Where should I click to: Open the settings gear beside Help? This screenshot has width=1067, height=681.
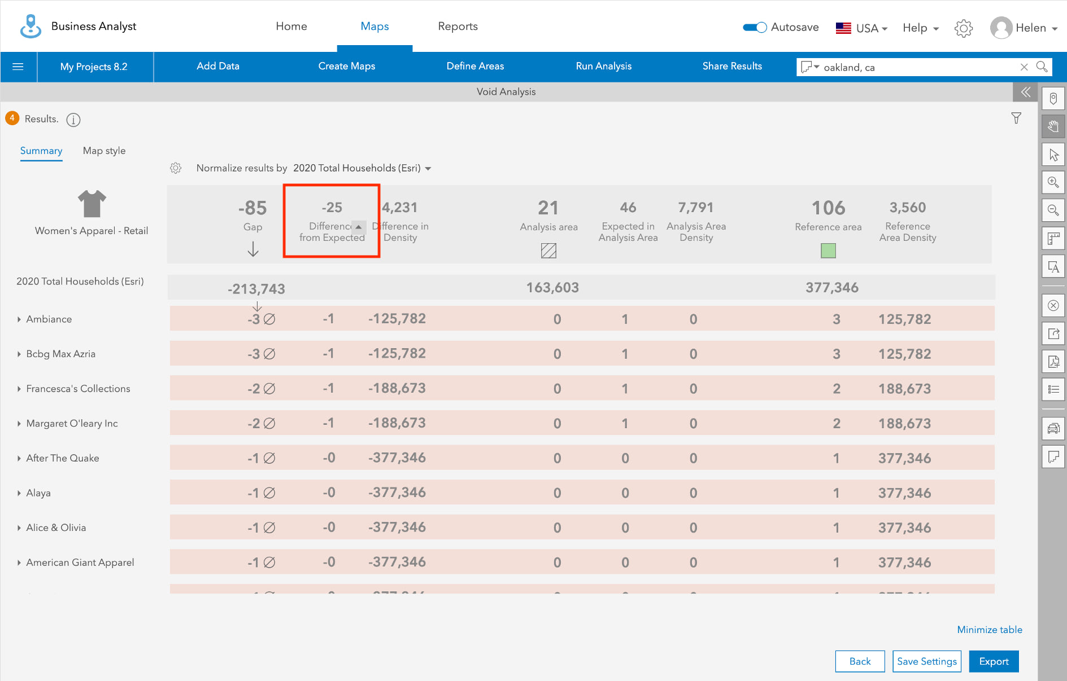pyautogui.click(x=964, y=28)
